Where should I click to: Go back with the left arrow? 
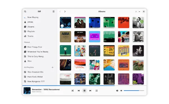coord(60,11)
